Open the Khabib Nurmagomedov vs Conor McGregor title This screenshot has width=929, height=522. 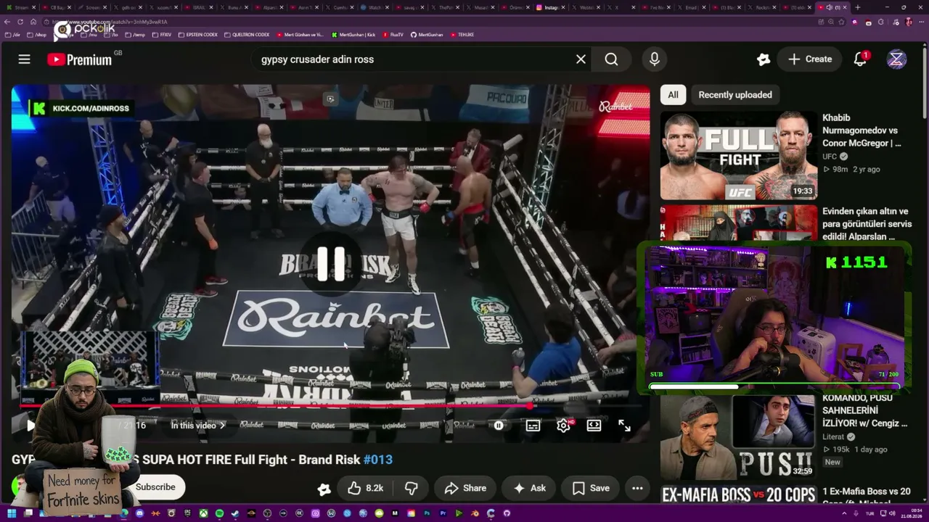pos(862,130)
